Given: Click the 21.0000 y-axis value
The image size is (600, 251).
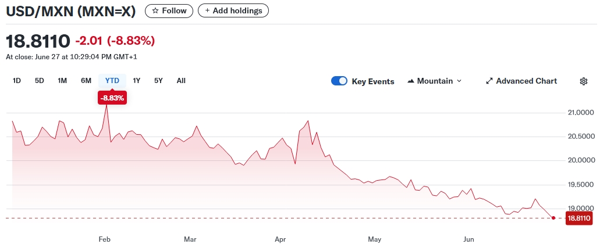Looking at the screenshot, I should pyautogui.click(x=580, y=113).
